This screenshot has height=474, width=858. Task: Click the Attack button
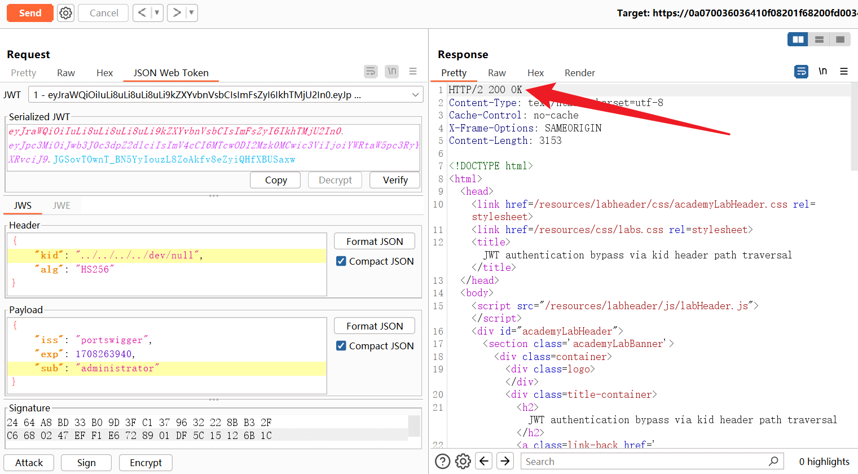point(29,463)
